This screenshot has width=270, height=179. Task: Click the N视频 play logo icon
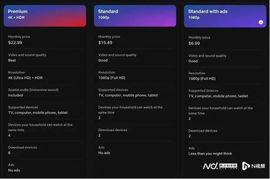click(246, 166)
